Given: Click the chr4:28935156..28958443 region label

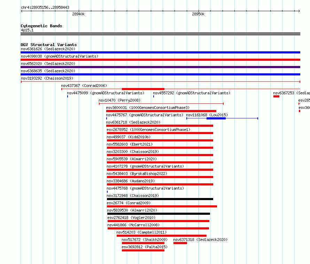Looking at the screenshot, I should pos(45,8).
